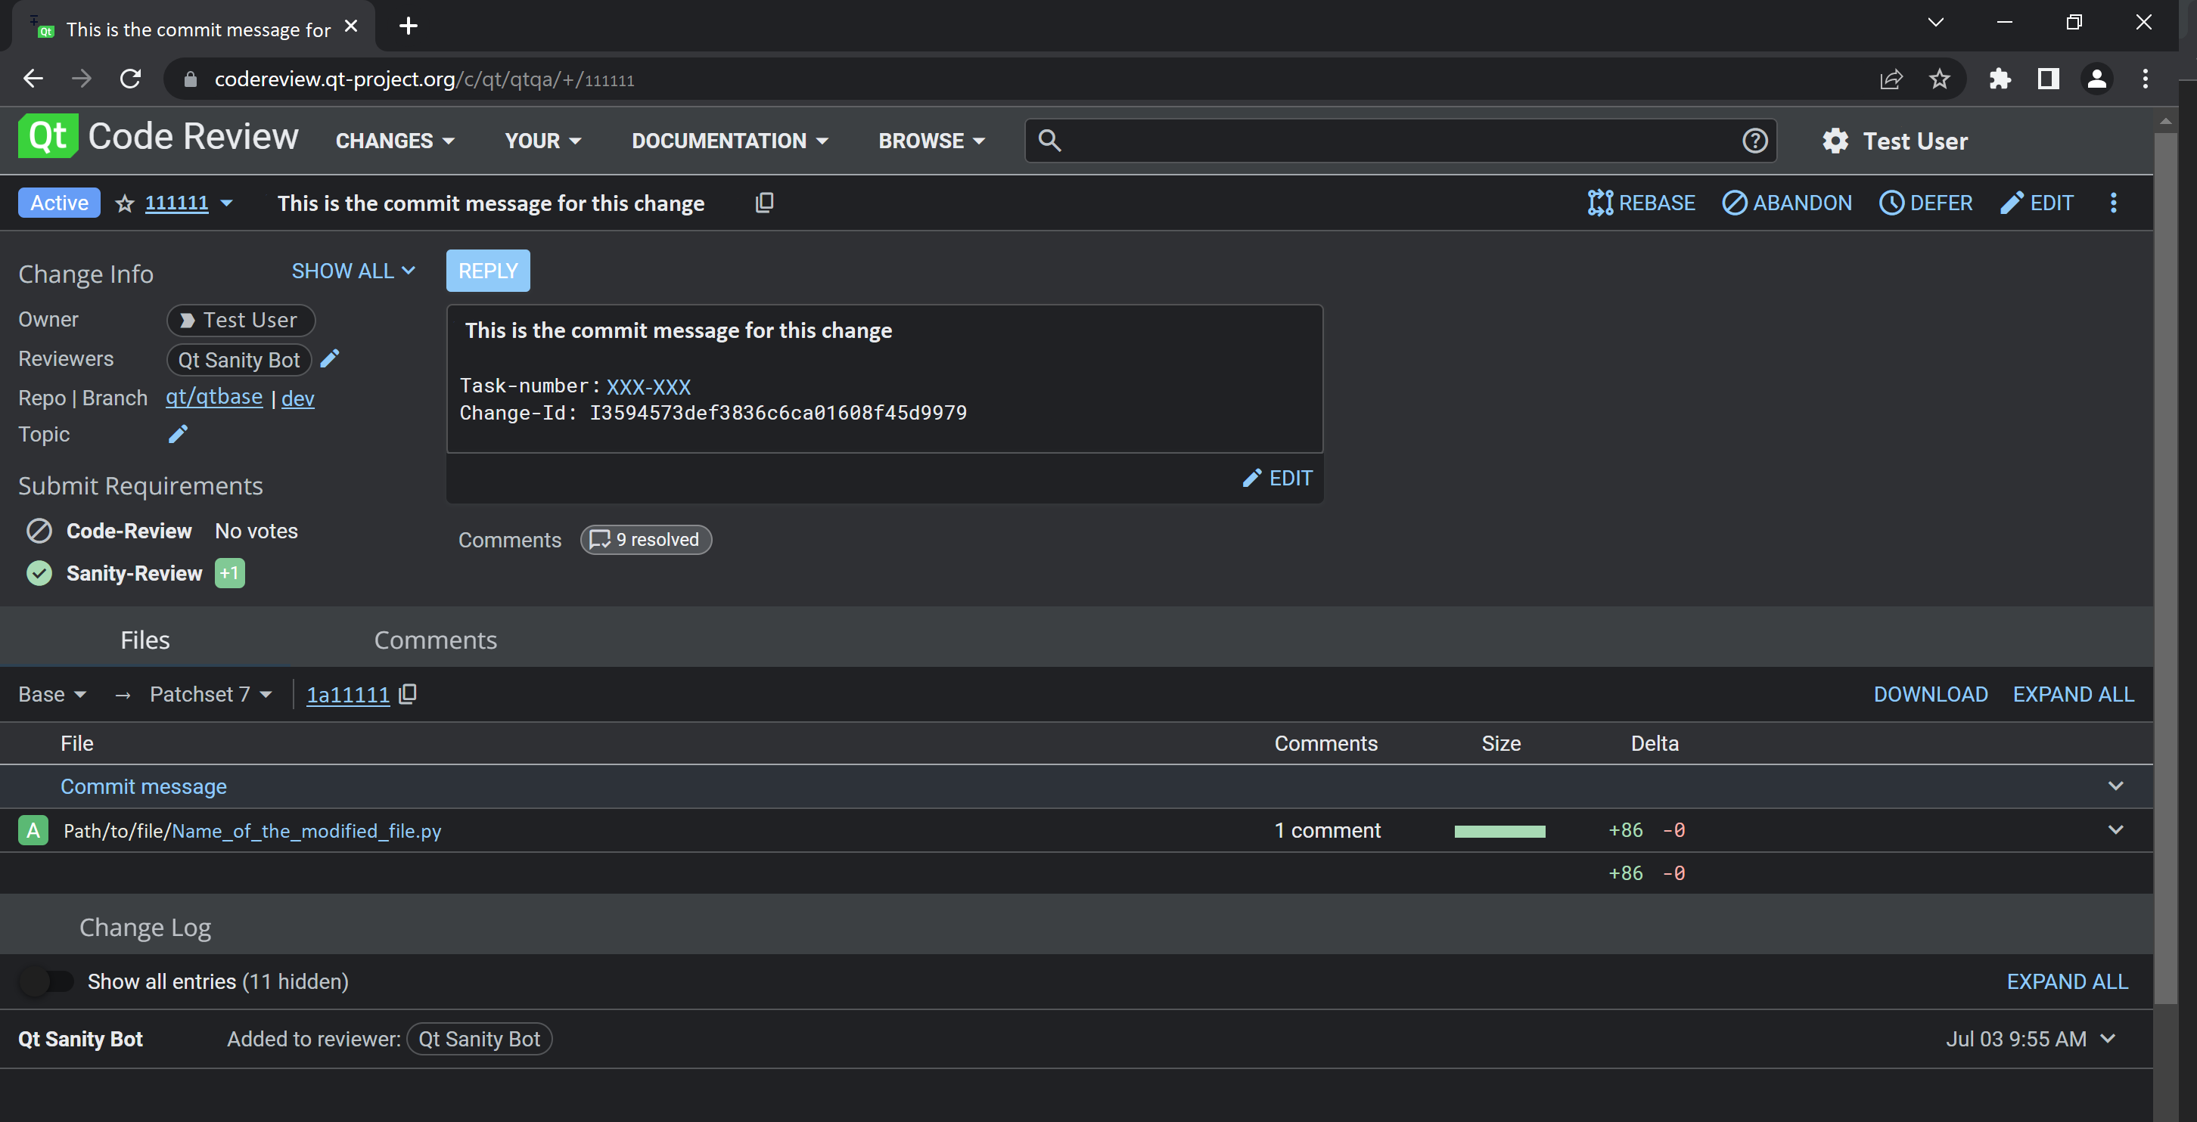The image size is (2197, 1122).
Task: Edit the commit message via EDIT
Action: click(1277, 479)
